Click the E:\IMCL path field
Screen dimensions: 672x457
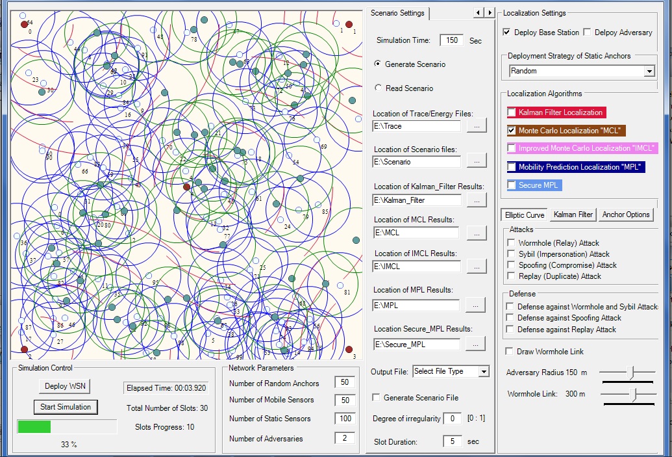tap(417, 267)
